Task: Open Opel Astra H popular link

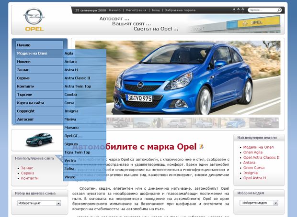Action: 254,178
